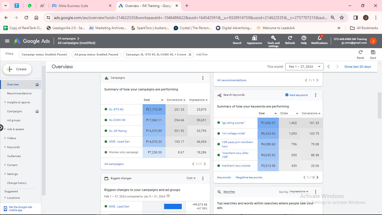This screenshot has width=382, height=215.
Task: Open Campaigns card three-dot menu
Action: [x=203, y=78]
